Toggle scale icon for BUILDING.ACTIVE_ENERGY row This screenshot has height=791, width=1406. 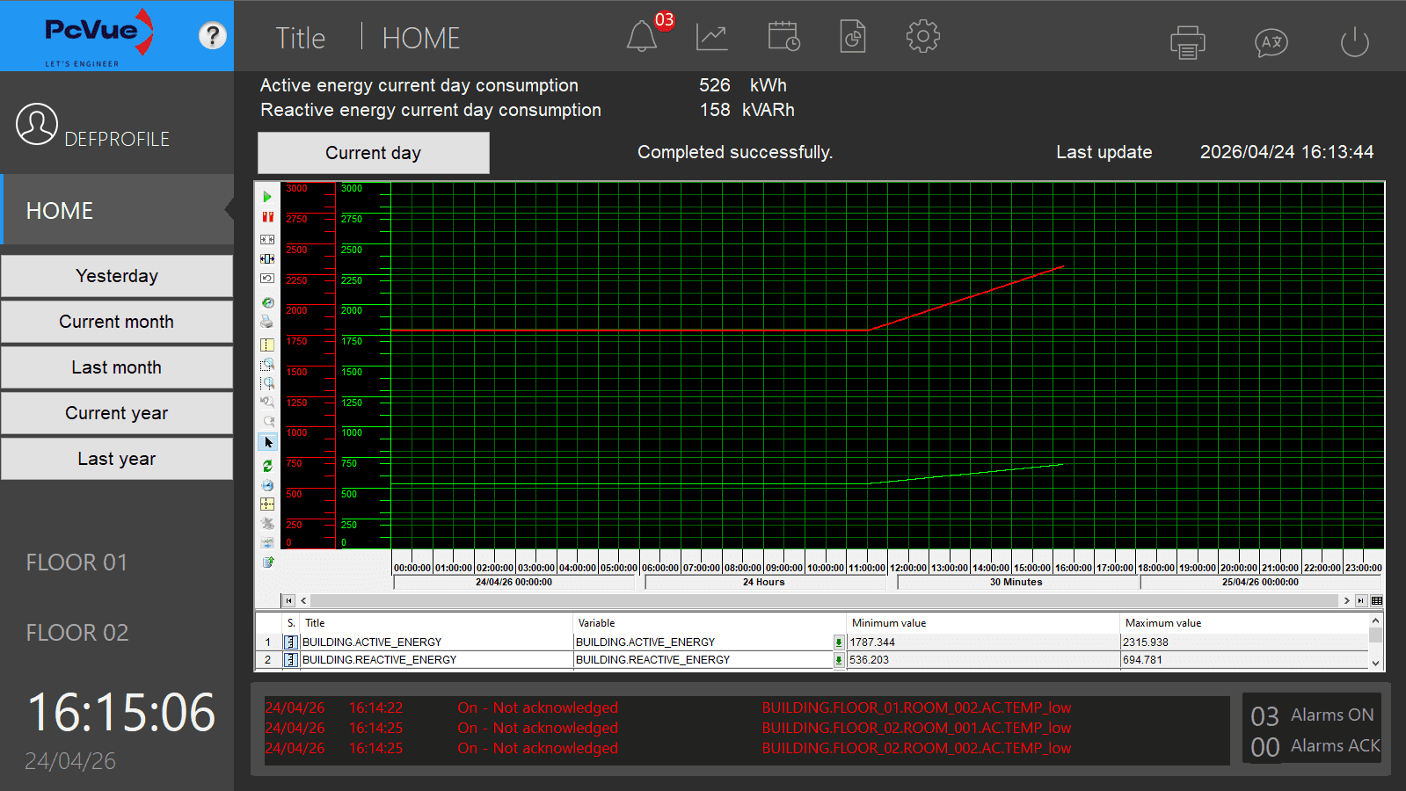(290, 642)
